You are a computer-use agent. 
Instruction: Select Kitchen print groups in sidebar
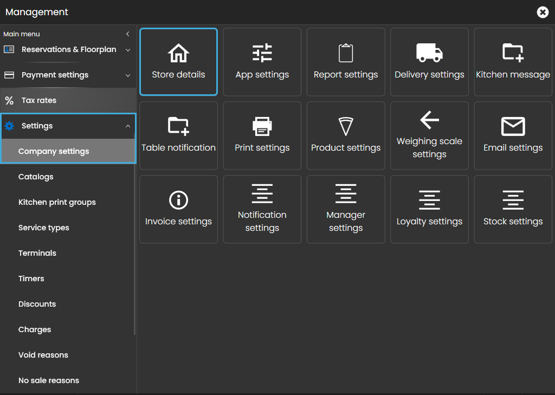tap(57, 202)
